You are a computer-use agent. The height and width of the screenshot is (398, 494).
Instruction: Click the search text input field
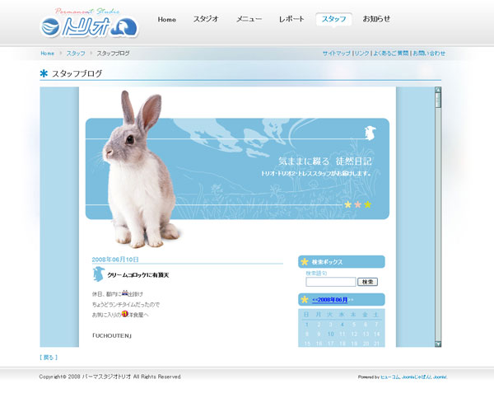330,282
